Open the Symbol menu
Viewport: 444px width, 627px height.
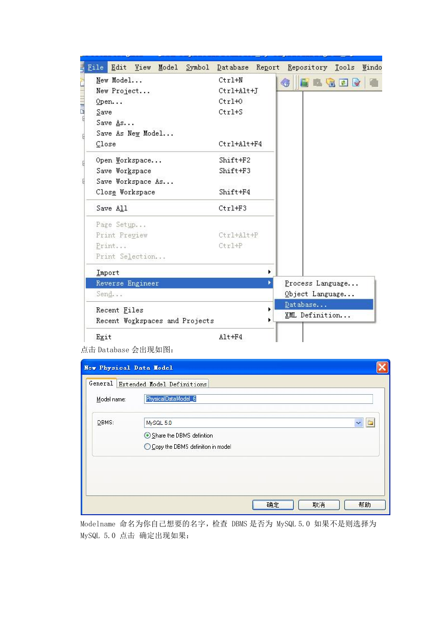tap(198, 67)
